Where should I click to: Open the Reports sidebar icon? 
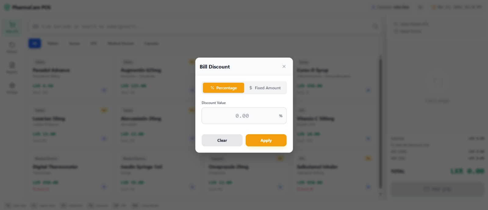tap(12, 67)
